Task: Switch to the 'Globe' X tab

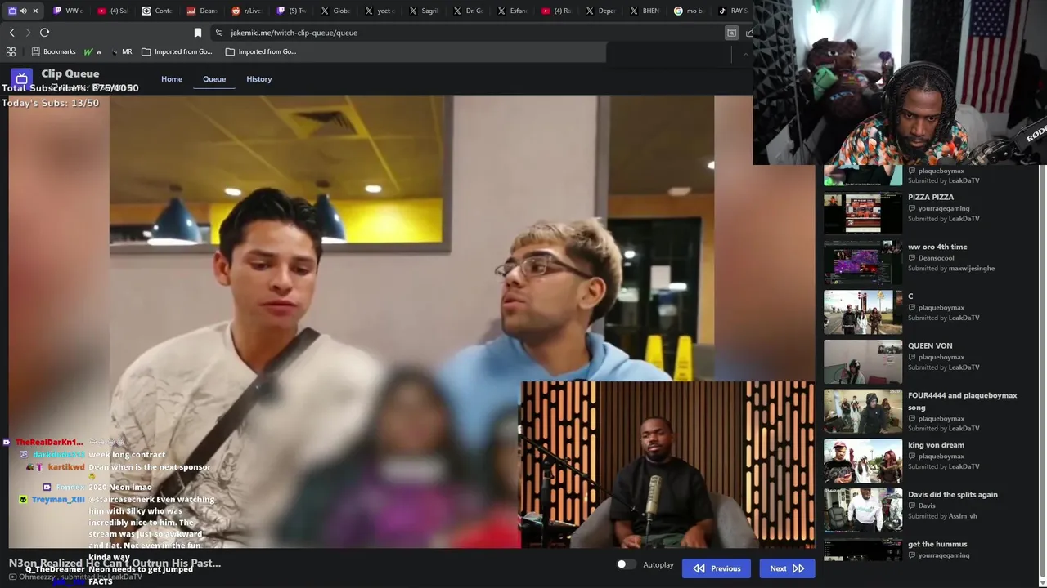Action: [335, 11]
